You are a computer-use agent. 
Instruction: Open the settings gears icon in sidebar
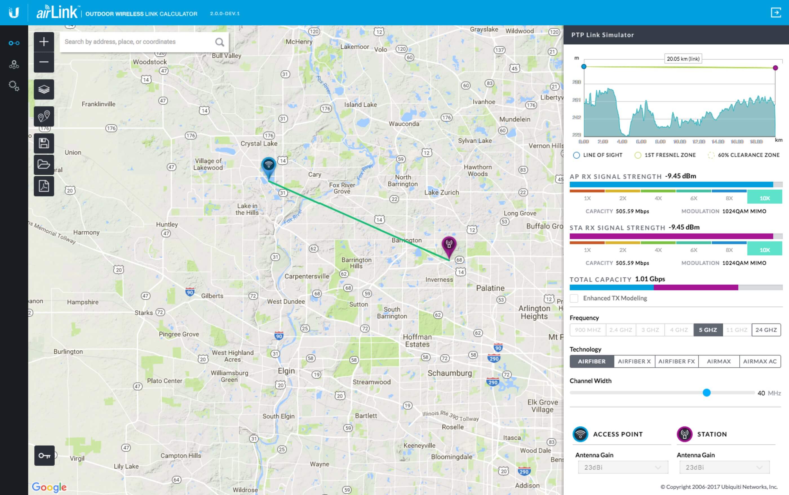click(14, 86)
